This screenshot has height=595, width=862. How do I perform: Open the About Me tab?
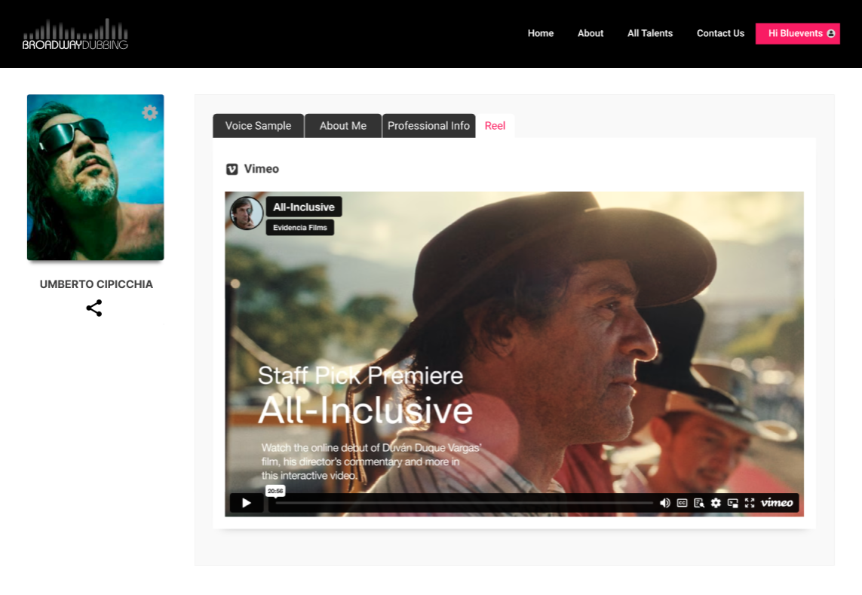pos(343,126)
